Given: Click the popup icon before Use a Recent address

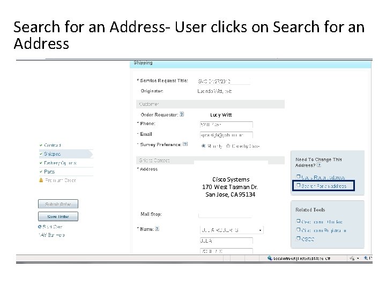Looking at the screenshot, I should 298,176.
